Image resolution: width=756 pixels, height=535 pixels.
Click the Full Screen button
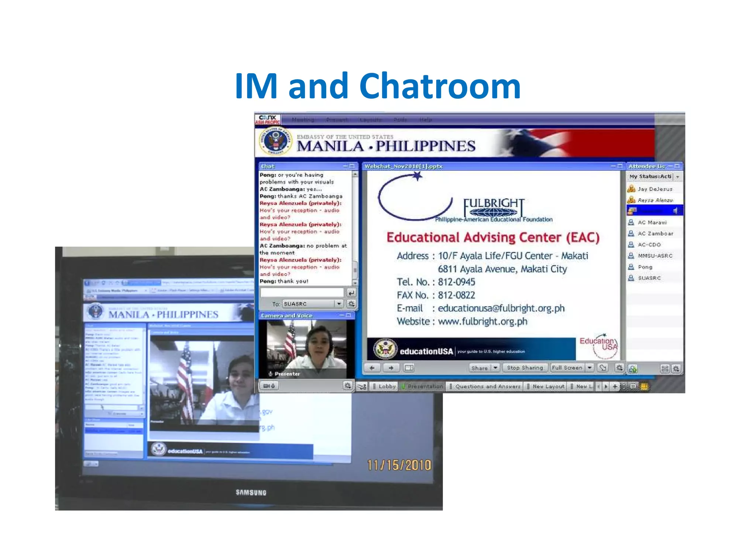tap(567, 368)
